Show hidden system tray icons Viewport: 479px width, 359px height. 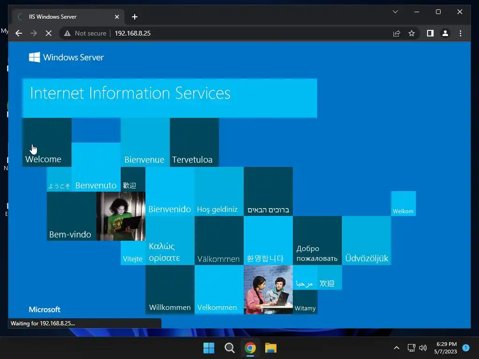pos(397,348)
